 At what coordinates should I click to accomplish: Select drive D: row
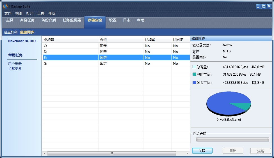(117, 52)
